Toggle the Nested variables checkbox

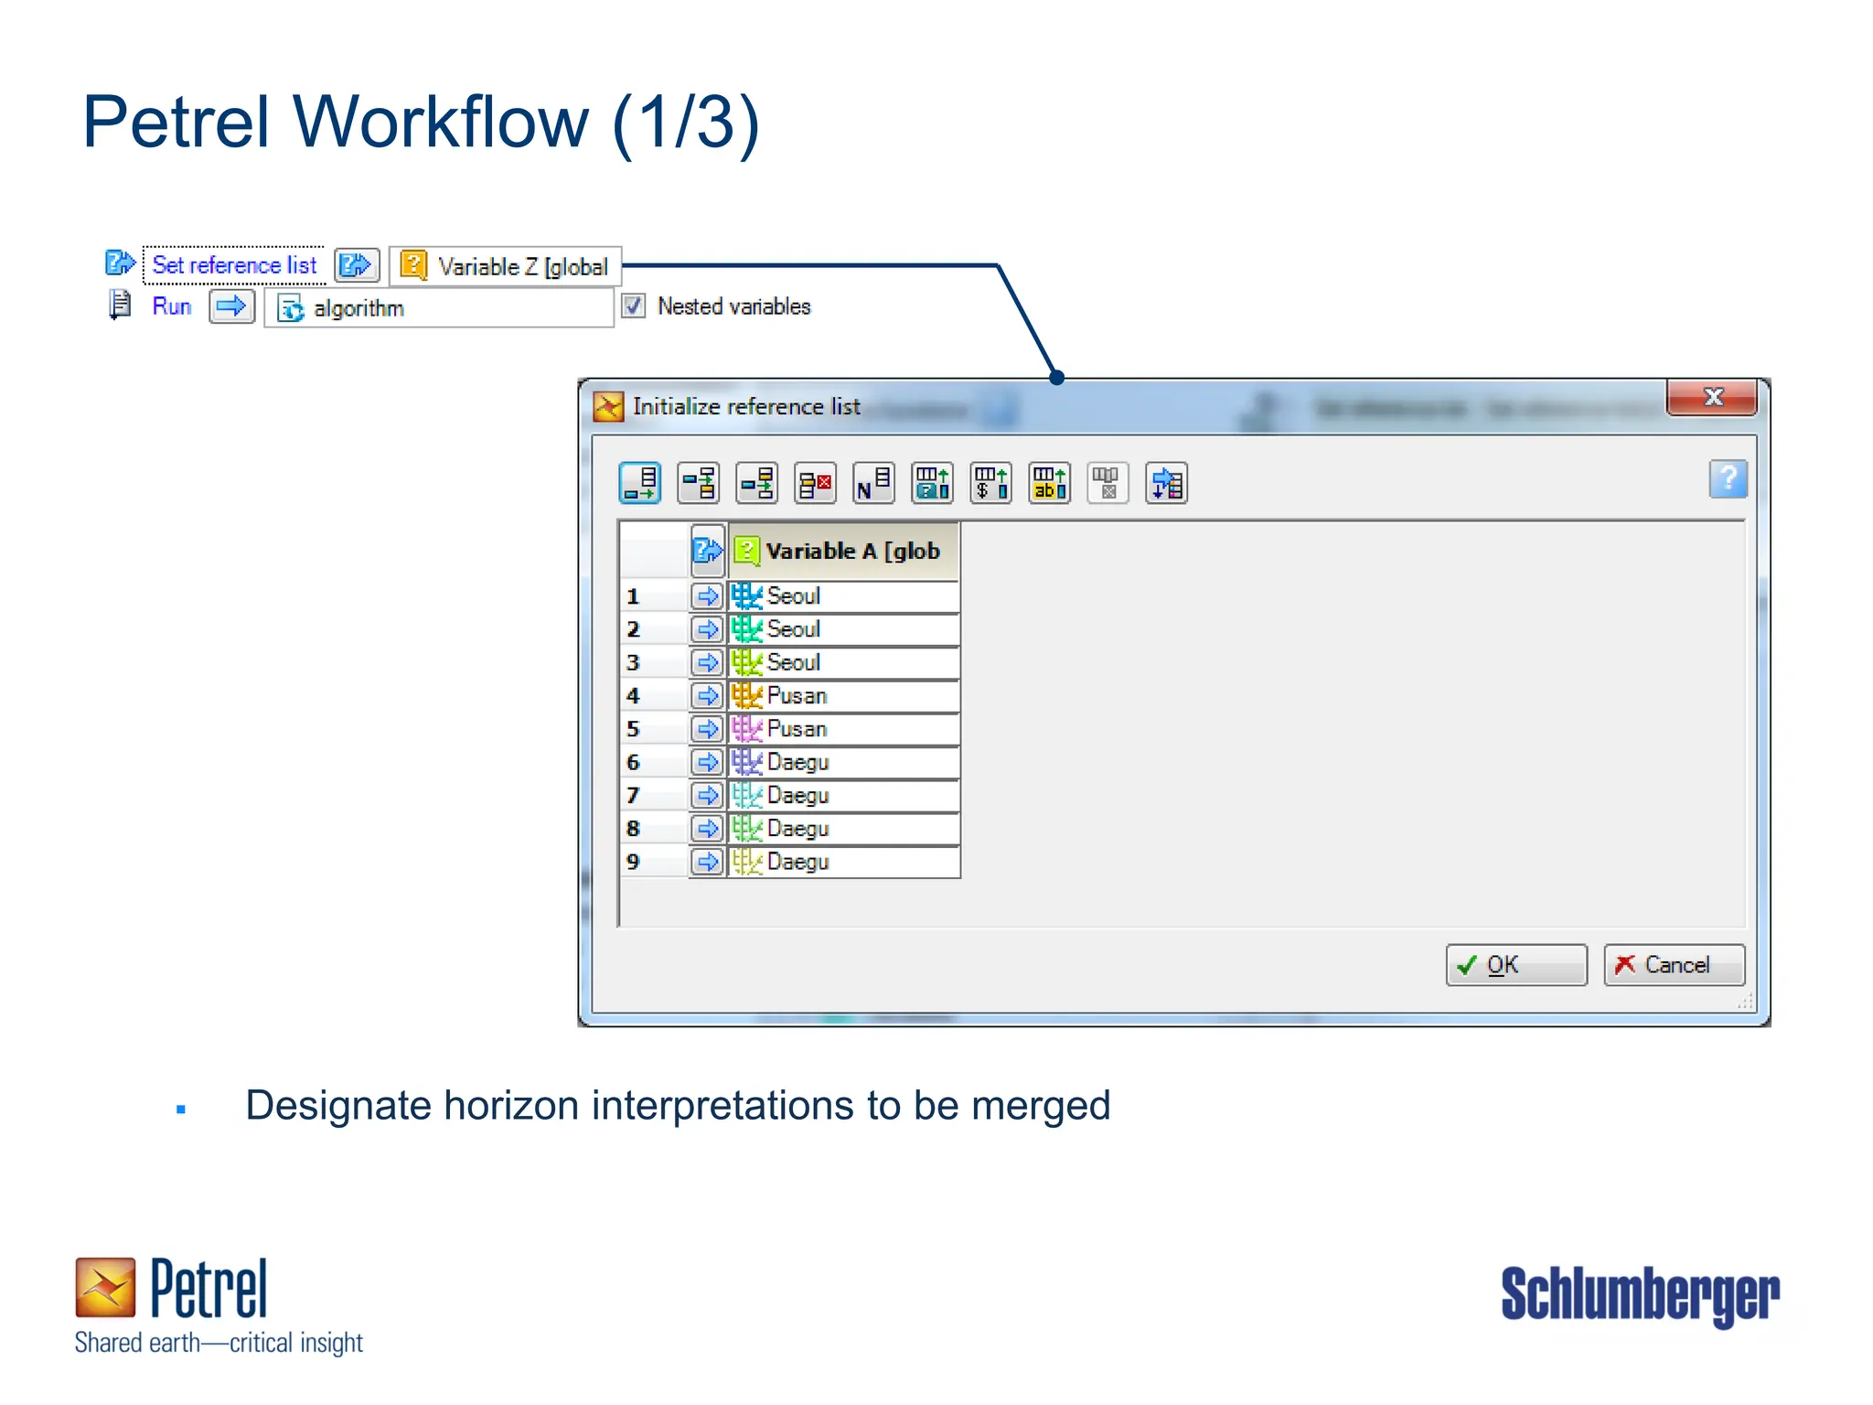[x=634, y=306]
